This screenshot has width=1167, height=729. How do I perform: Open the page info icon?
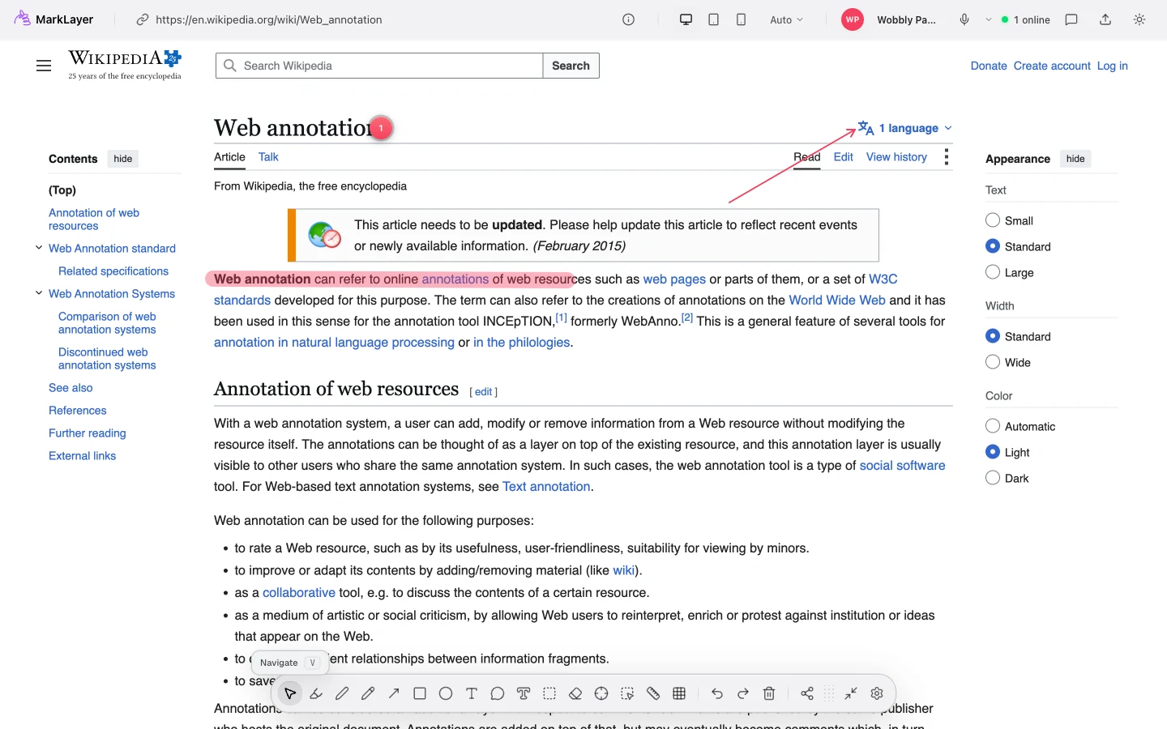pos(629,19)
